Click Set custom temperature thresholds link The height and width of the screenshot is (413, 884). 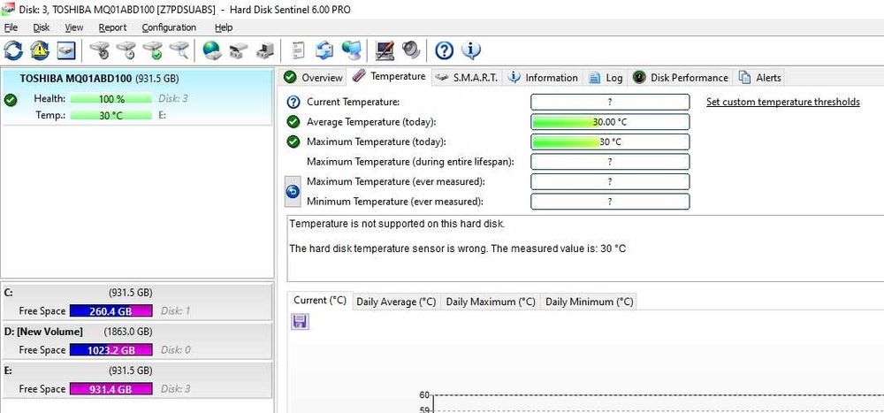tap(783, 102)
